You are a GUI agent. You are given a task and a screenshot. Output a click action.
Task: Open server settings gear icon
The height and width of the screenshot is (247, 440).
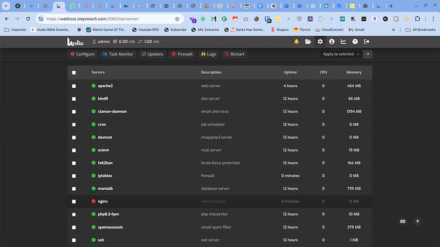(x=320, y=42)
